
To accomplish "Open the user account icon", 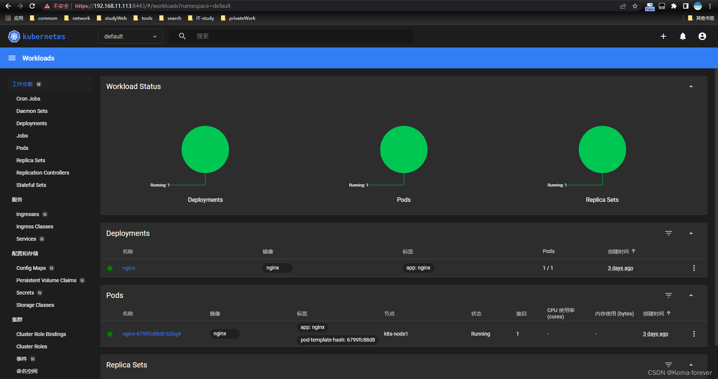I will 702,36.
